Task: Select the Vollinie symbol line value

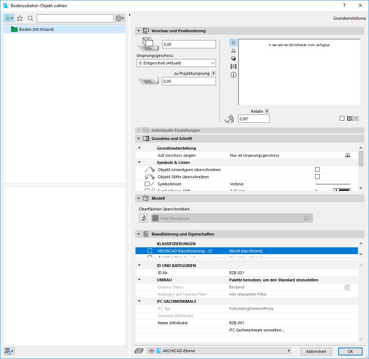Action: pos(236,184)
